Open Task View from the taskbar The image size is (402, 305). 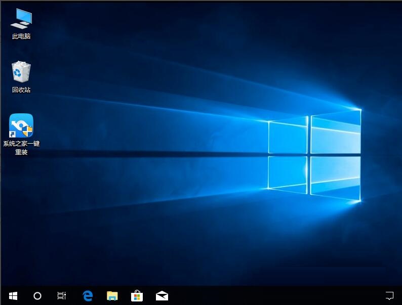pyautogui.click(x=62, y=296)
